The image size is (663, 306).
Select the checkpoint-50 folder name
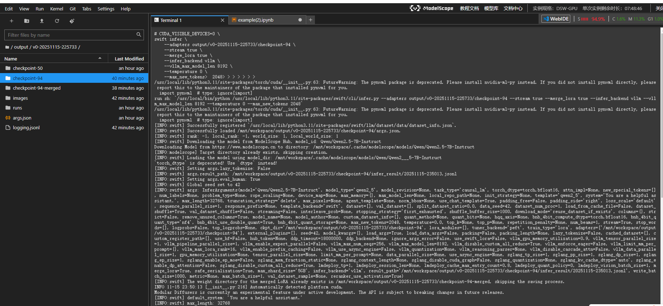click(x=28, y=68)
